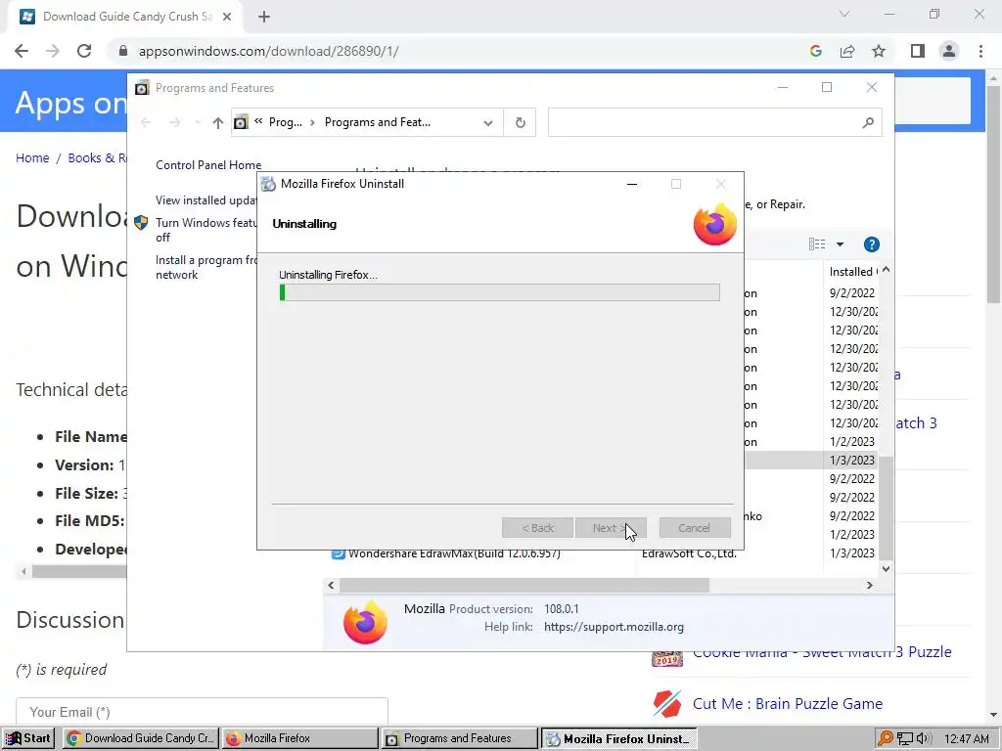Viewport: 1002px width, 751px height.
Task: Click Cut Me game icon
Action: [x=667, y=704]
